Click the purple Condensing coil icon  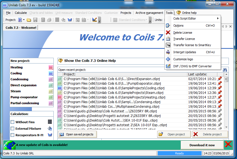[x=51, y=79]
